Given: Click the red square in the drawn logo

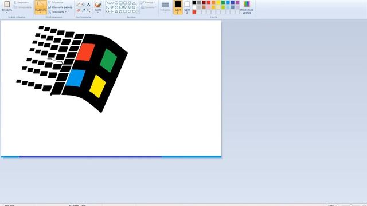Looking at the screenshot, I should [85, 52].
